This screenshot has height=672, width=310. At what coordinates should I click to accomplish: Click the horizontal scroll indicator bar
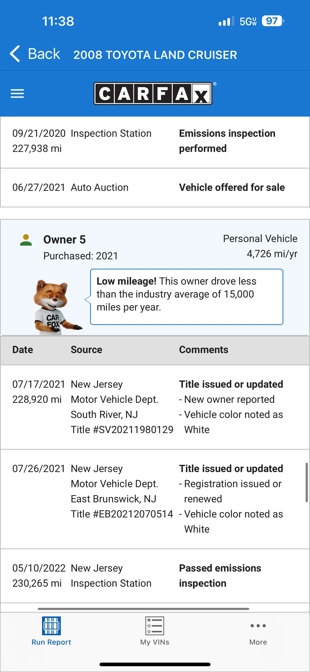pyautogui.click(x=143, y=609)
